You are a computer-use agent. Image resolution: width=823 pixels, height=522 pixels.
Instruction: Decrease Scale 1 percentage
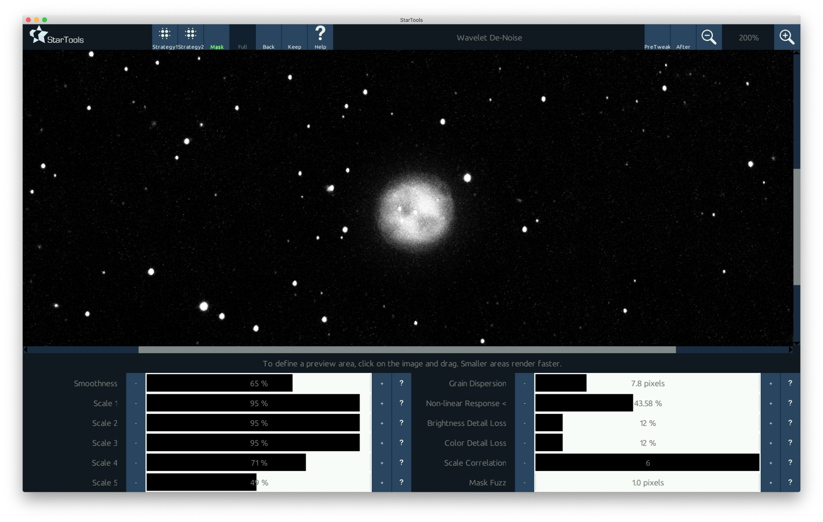coord(136,403)
